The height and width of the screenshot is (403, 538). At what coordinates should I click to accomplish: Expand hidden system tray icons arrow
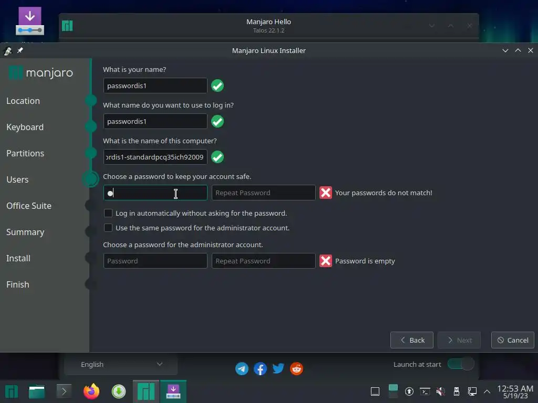487,391
